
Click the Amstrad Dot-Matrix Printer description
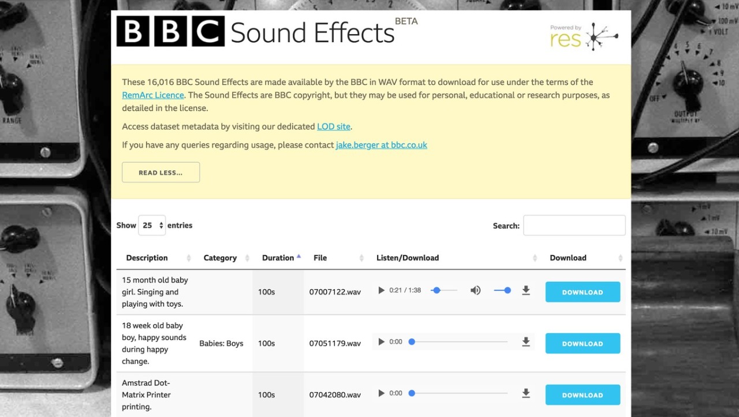point(146,395)
